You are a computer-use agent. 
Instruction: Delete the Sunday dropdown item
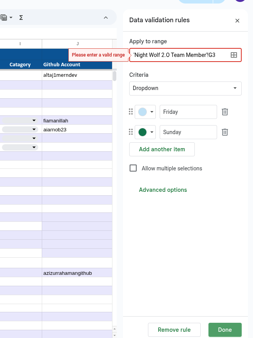pos(225,132)
